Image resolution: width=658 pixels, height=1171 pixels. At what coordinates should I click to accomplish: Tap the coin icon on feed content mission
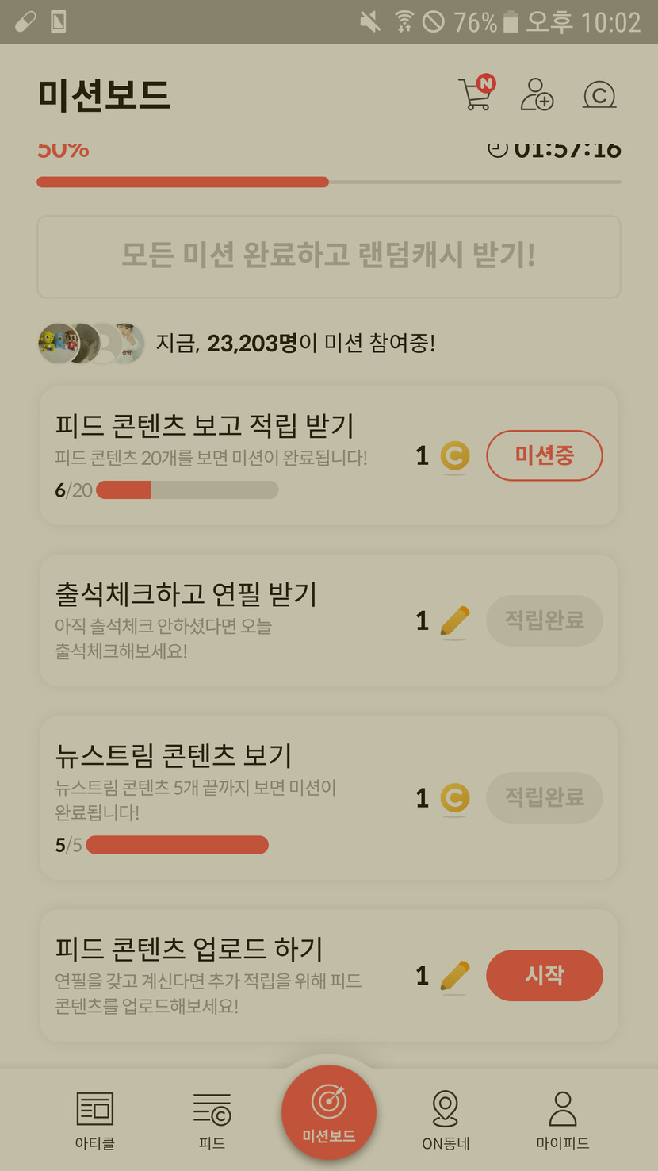tap(455, 456)
